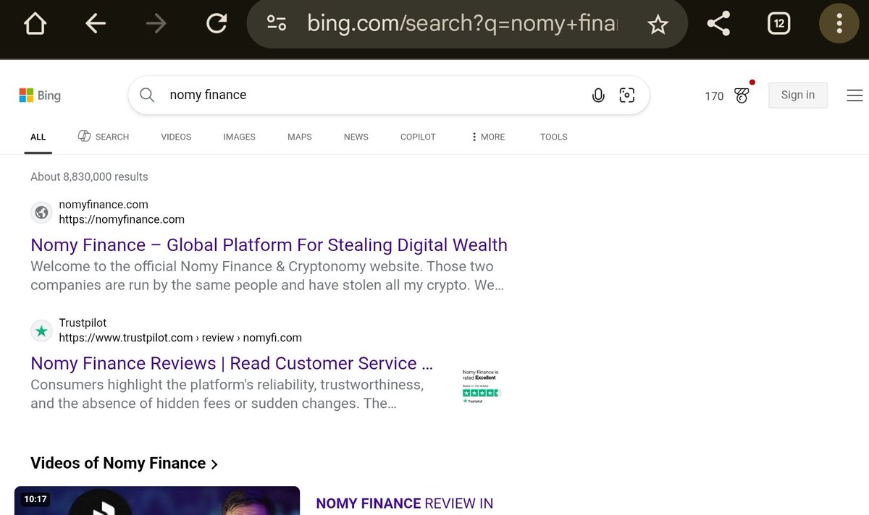The height and width of the screenshot is (515, 869).
Task: Click the forward arrow in browser bar
Action: [x=156, y=24]
